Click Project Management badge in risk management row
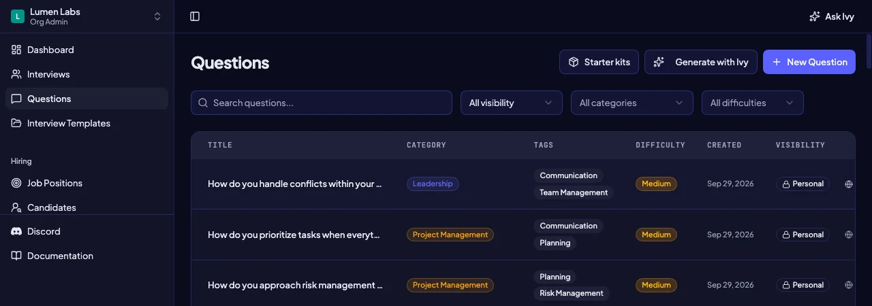The width and height of the screenshot is (872, 306). pos(450,285)
